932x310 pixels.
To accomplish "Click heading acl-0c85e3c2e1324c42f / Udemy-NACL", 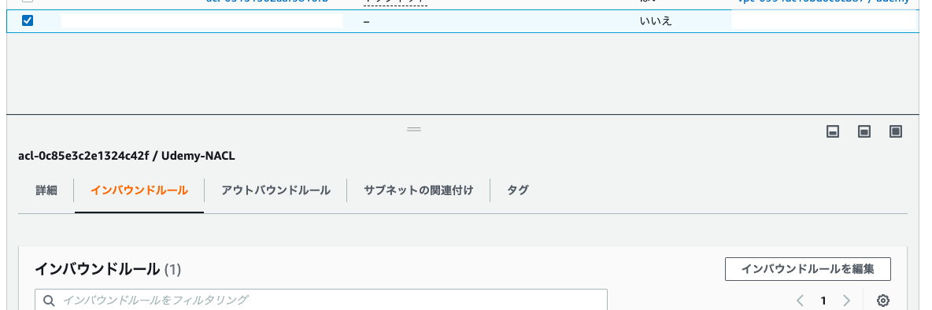I will [x=128, y=157].
